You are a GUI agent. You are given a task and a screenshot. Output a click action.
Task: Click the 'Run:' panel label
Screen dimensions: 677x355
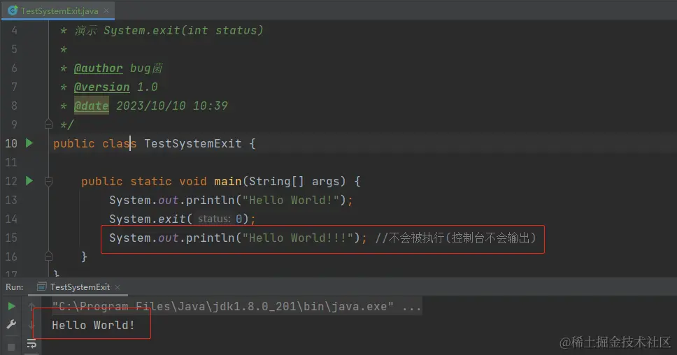(15, 287)
